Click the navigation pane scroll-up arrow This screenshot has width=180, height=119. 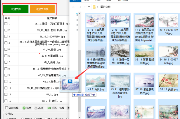pos(80,14)
